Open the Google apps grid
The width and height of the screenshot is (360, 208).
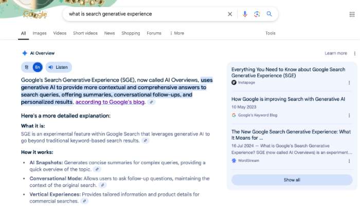(x=352, y=14)
